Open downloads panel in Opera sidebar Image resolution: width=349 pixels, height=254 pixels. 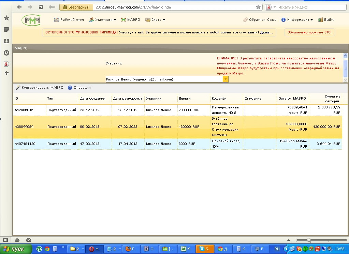pyautogui.click(x=6, y=41)
